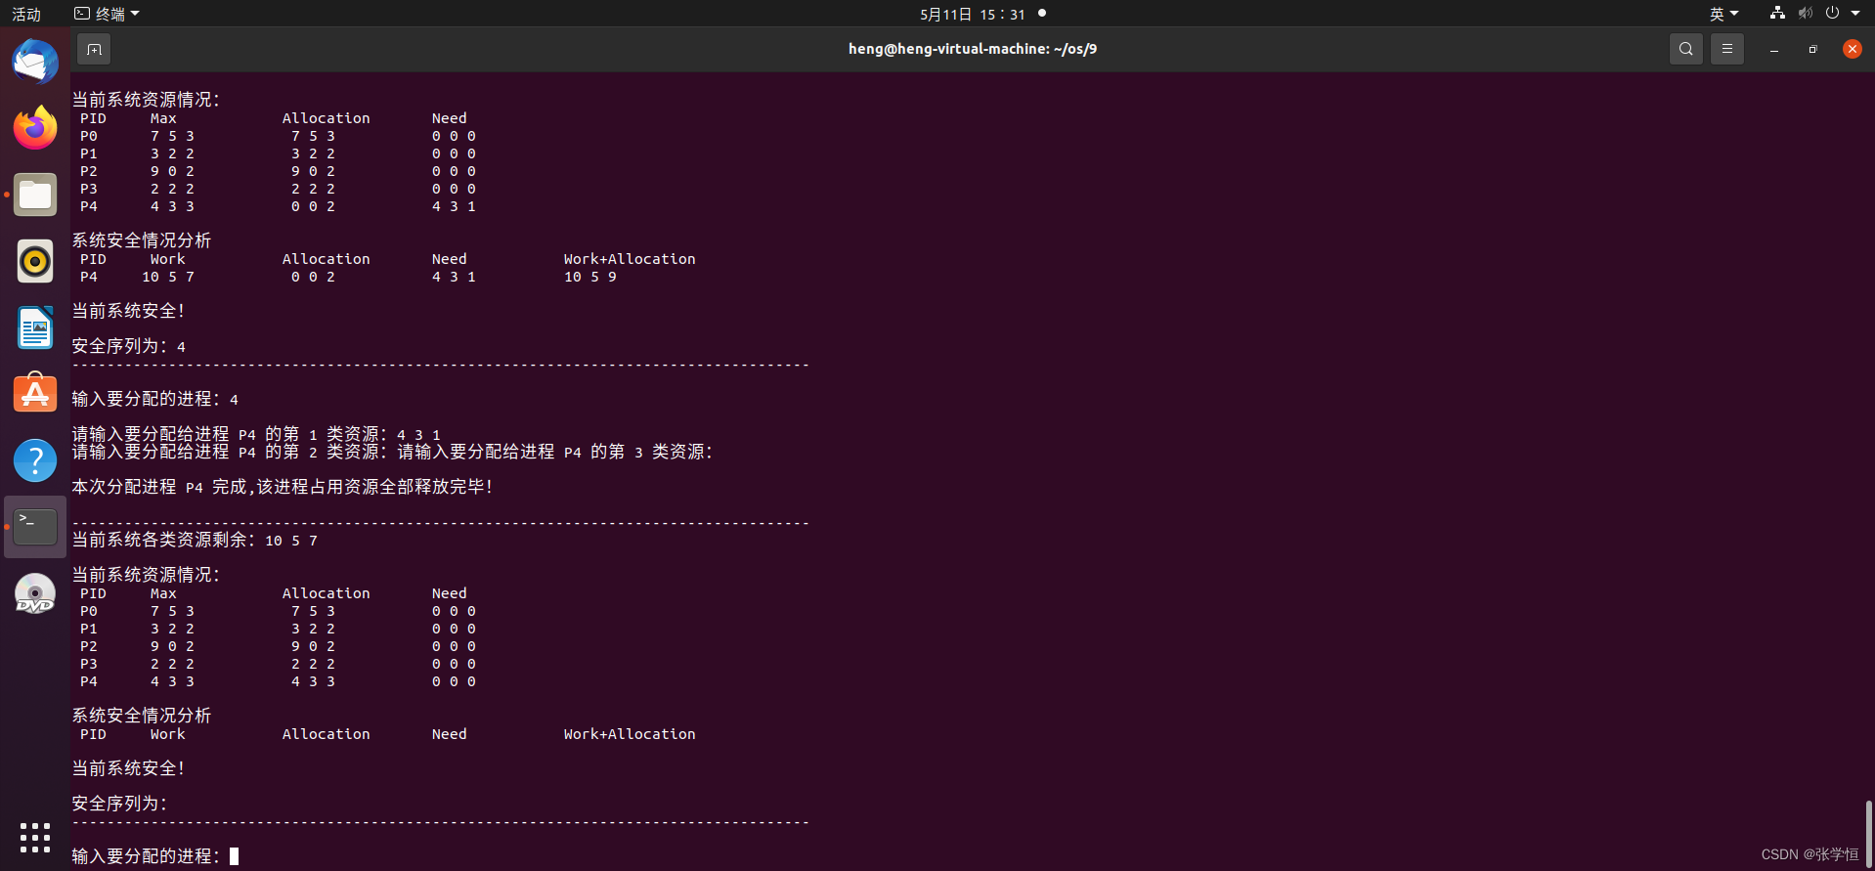Click the text 当前系统各类资源剩余: 10 5 7

coord(195,540)
